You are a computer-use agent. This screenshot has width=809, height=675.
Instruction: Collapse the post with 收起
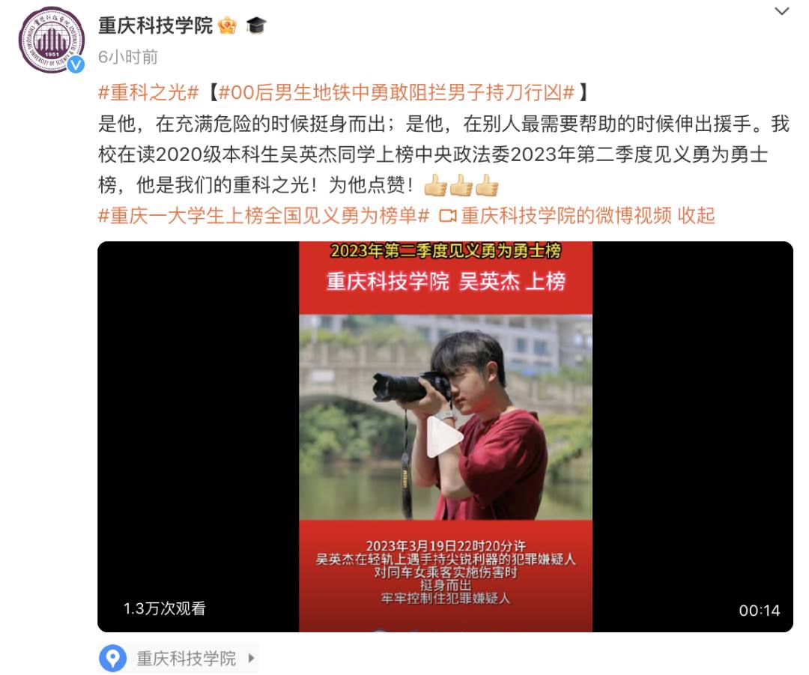[x=696, y=216]
